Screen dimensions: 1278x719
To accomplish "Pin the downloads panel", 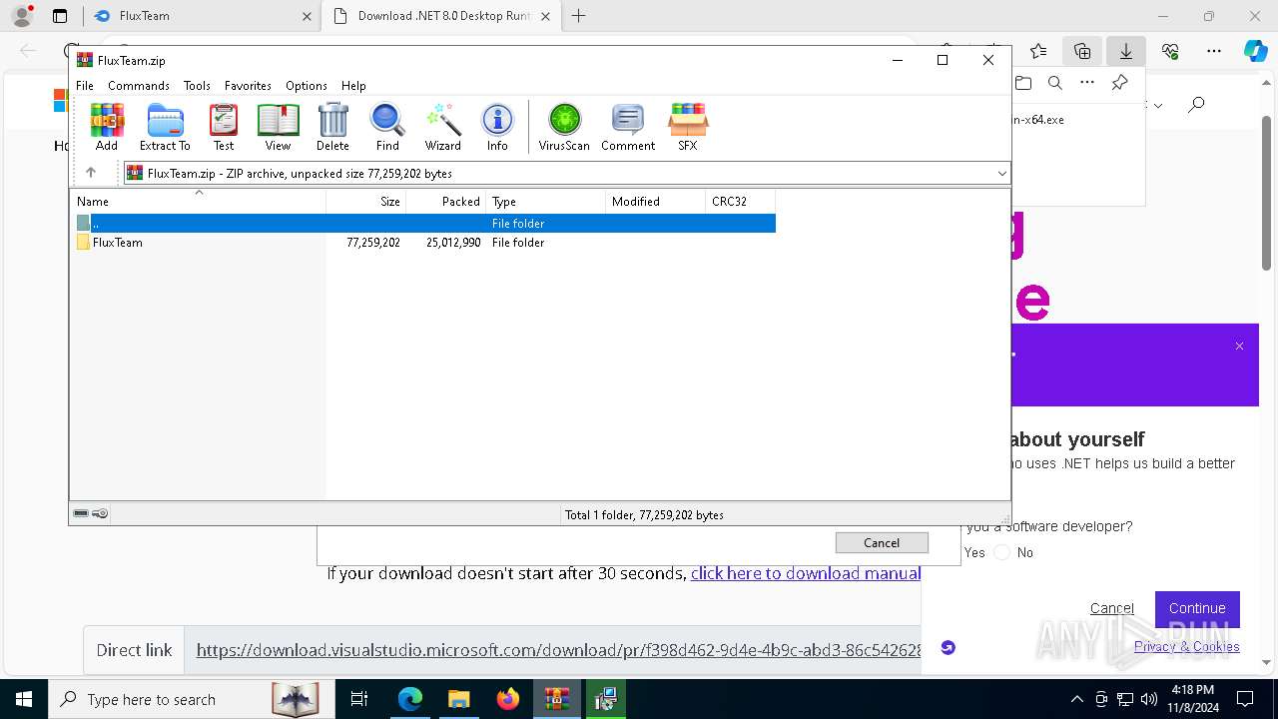I will coord(1119,83).
